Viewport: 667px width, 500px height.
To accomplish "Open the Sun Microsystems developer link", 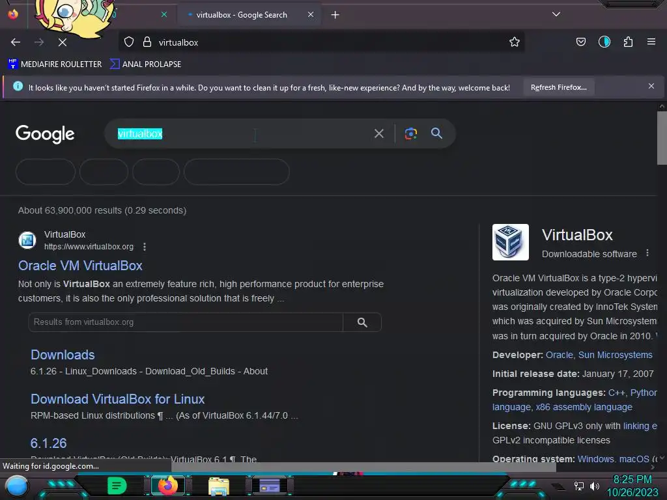I will tap(615, 355).
